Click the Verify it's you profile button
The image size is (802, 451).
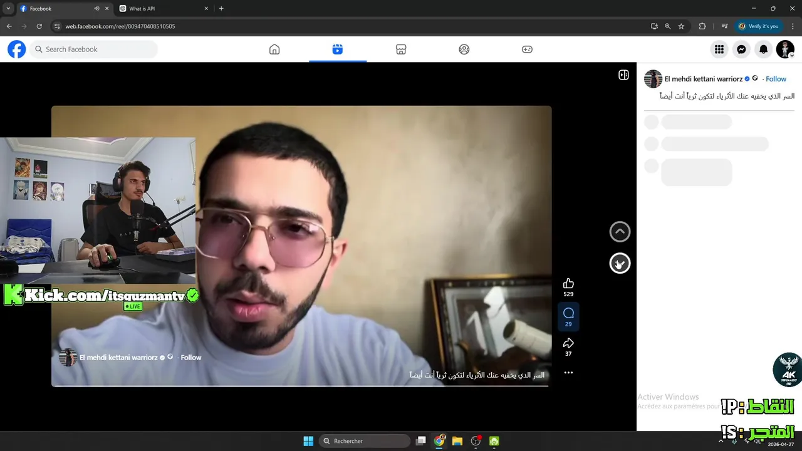tap(759, 26)
